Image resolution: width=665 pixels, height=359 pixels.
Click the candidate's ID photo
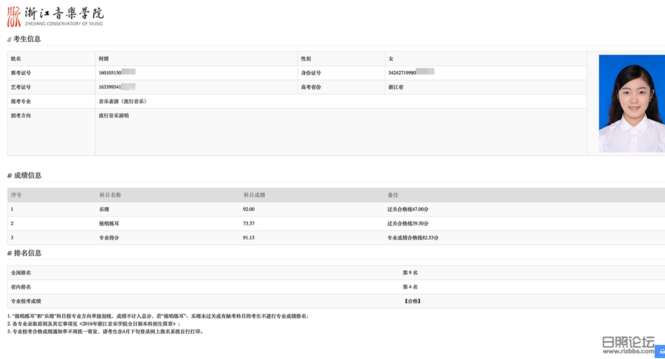[x=631, y=103]
